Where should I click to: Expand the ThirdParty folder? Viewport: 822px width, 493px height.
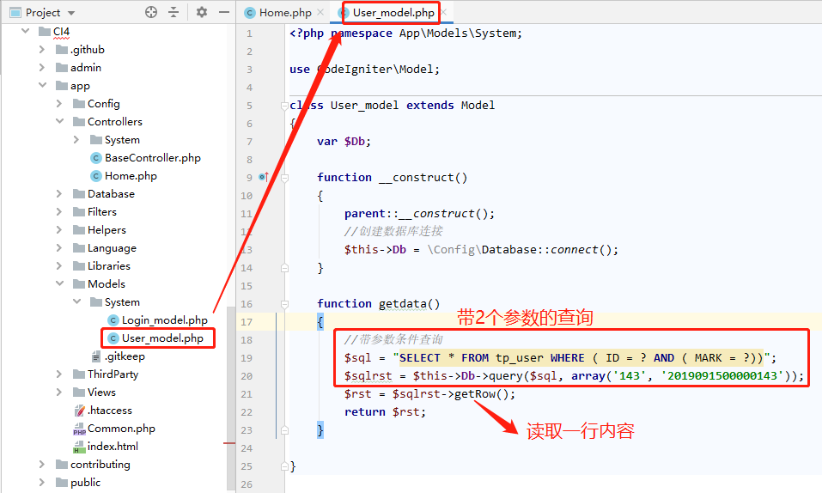(x=59, y=374)
